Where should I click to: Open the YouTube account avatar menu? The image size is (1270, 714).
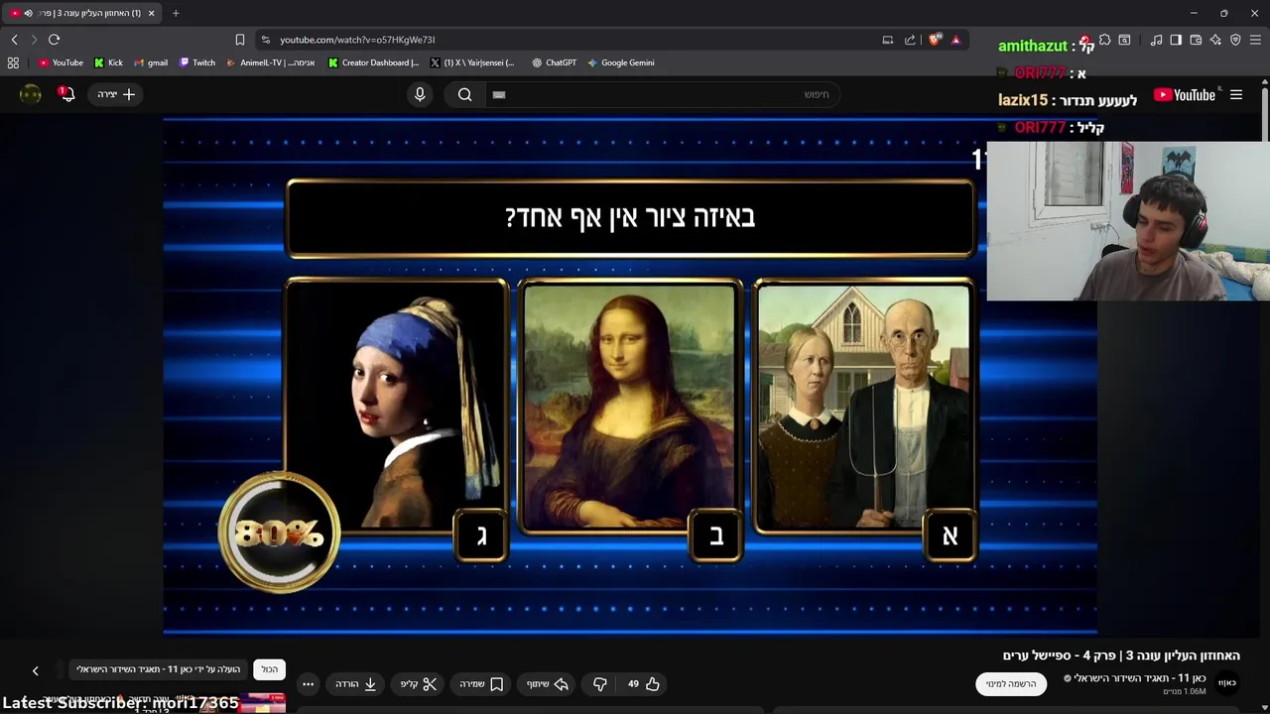[31, 94]
